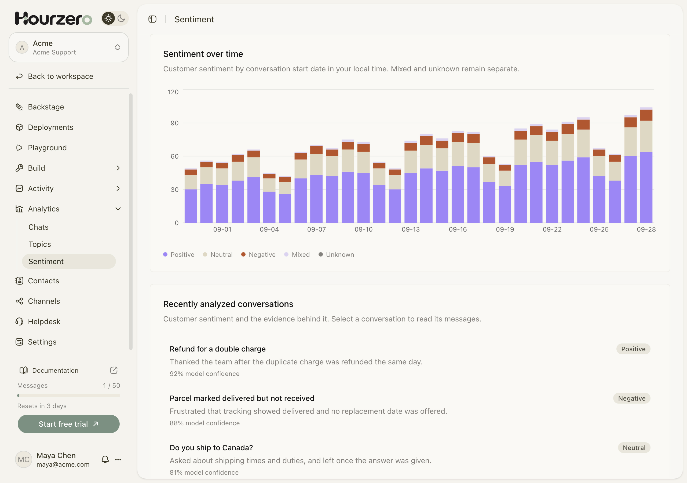Open notifications bell icon
The width and height of the screenshot is (687, 483).
click(105, 459)
